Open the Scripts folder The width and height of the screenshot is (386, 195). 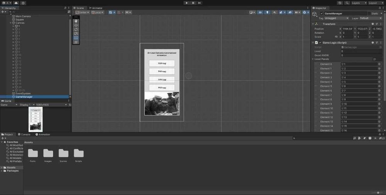click(x=78, y=155)
